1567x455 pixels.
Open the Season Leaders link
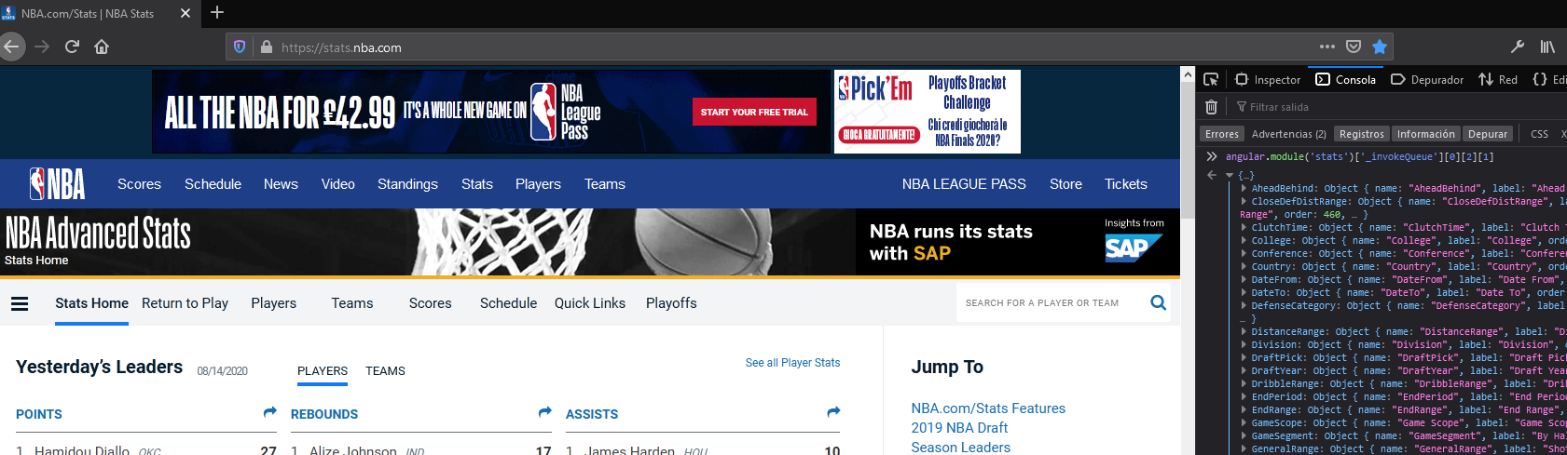click(961, 448)
